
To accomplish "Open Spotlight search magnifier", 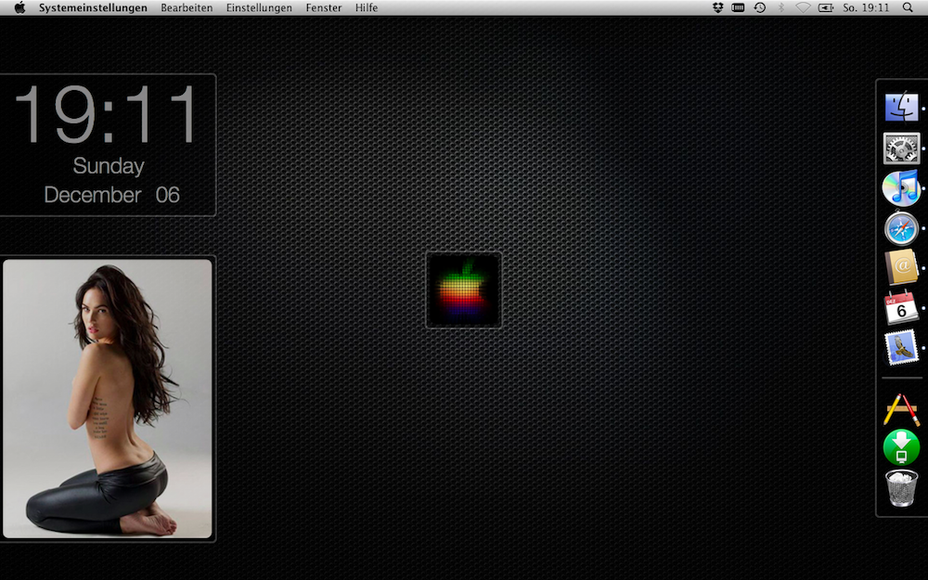I will [908, 7].
